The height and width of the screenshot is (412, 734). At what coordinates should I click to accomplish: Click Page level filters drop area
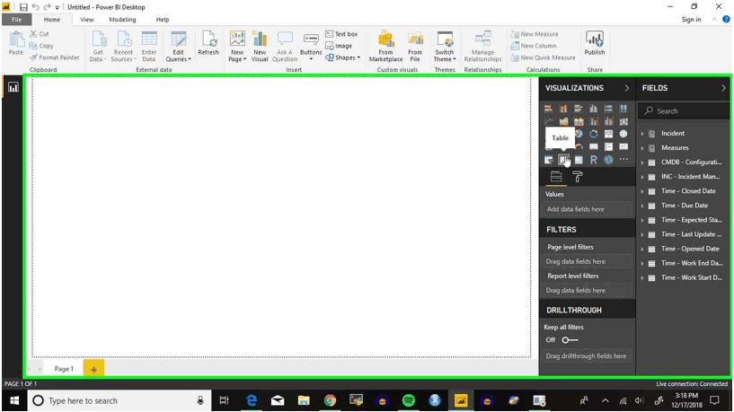pos(587,261)
